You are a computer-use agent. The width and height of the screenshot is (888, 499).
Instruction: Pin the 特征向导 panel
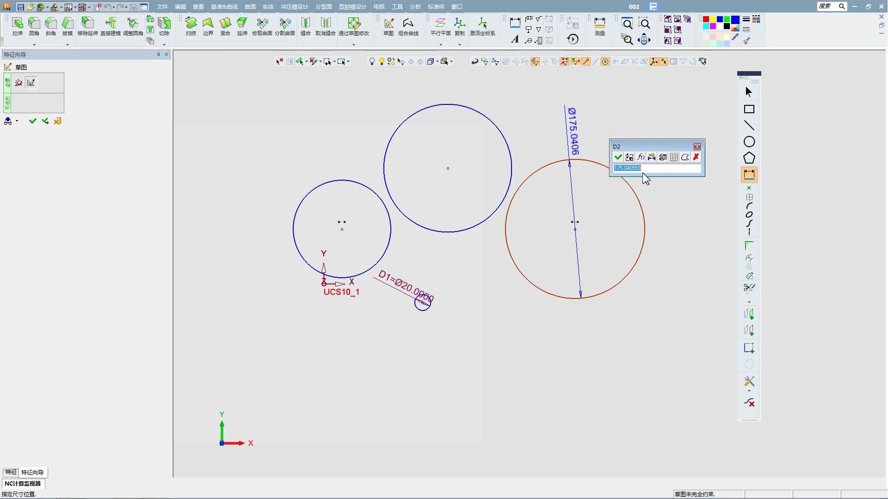coord(158,55)
